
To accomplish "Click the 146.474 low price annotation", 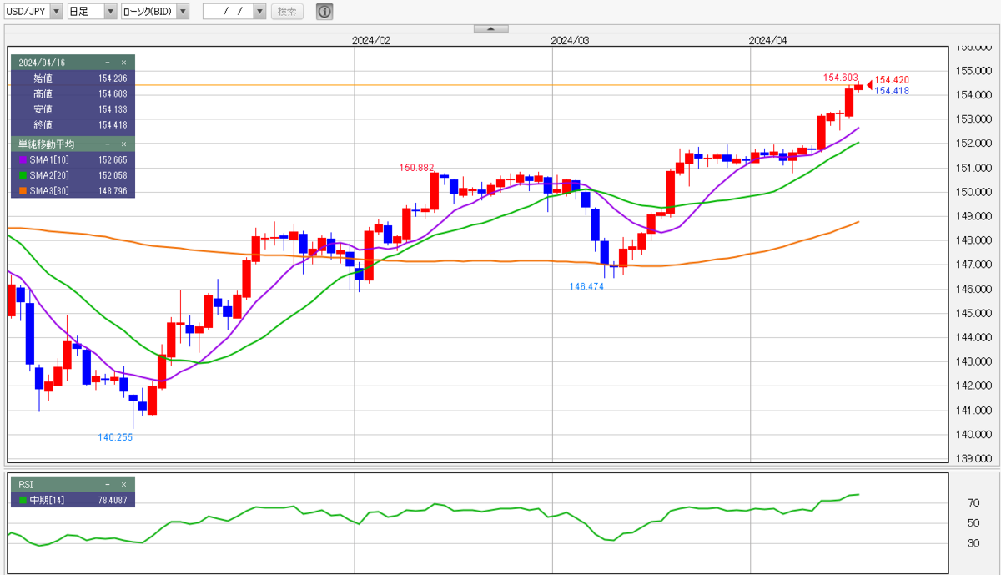I will pyautogui.click(x=586, y=285).
